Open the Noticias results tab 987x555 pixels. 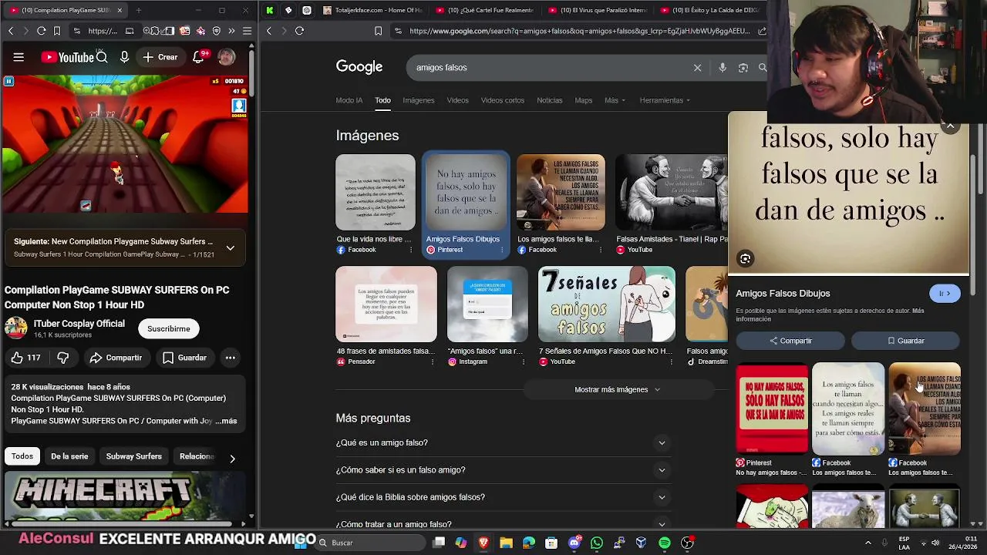[550, 100]
